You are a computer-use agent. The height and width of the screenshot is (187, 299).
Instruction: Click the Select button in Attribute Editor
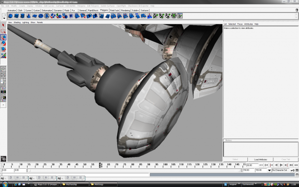click(235, 160)
